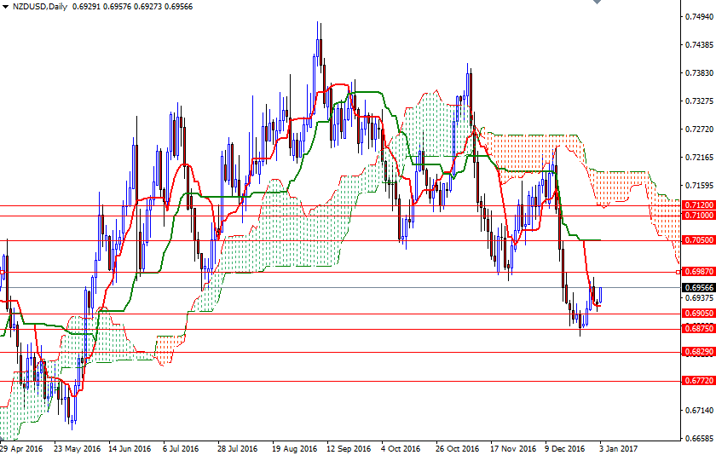Click the 26 Oct 2016 date label
This screenshot has width=716, height=455.
[458, 449]
